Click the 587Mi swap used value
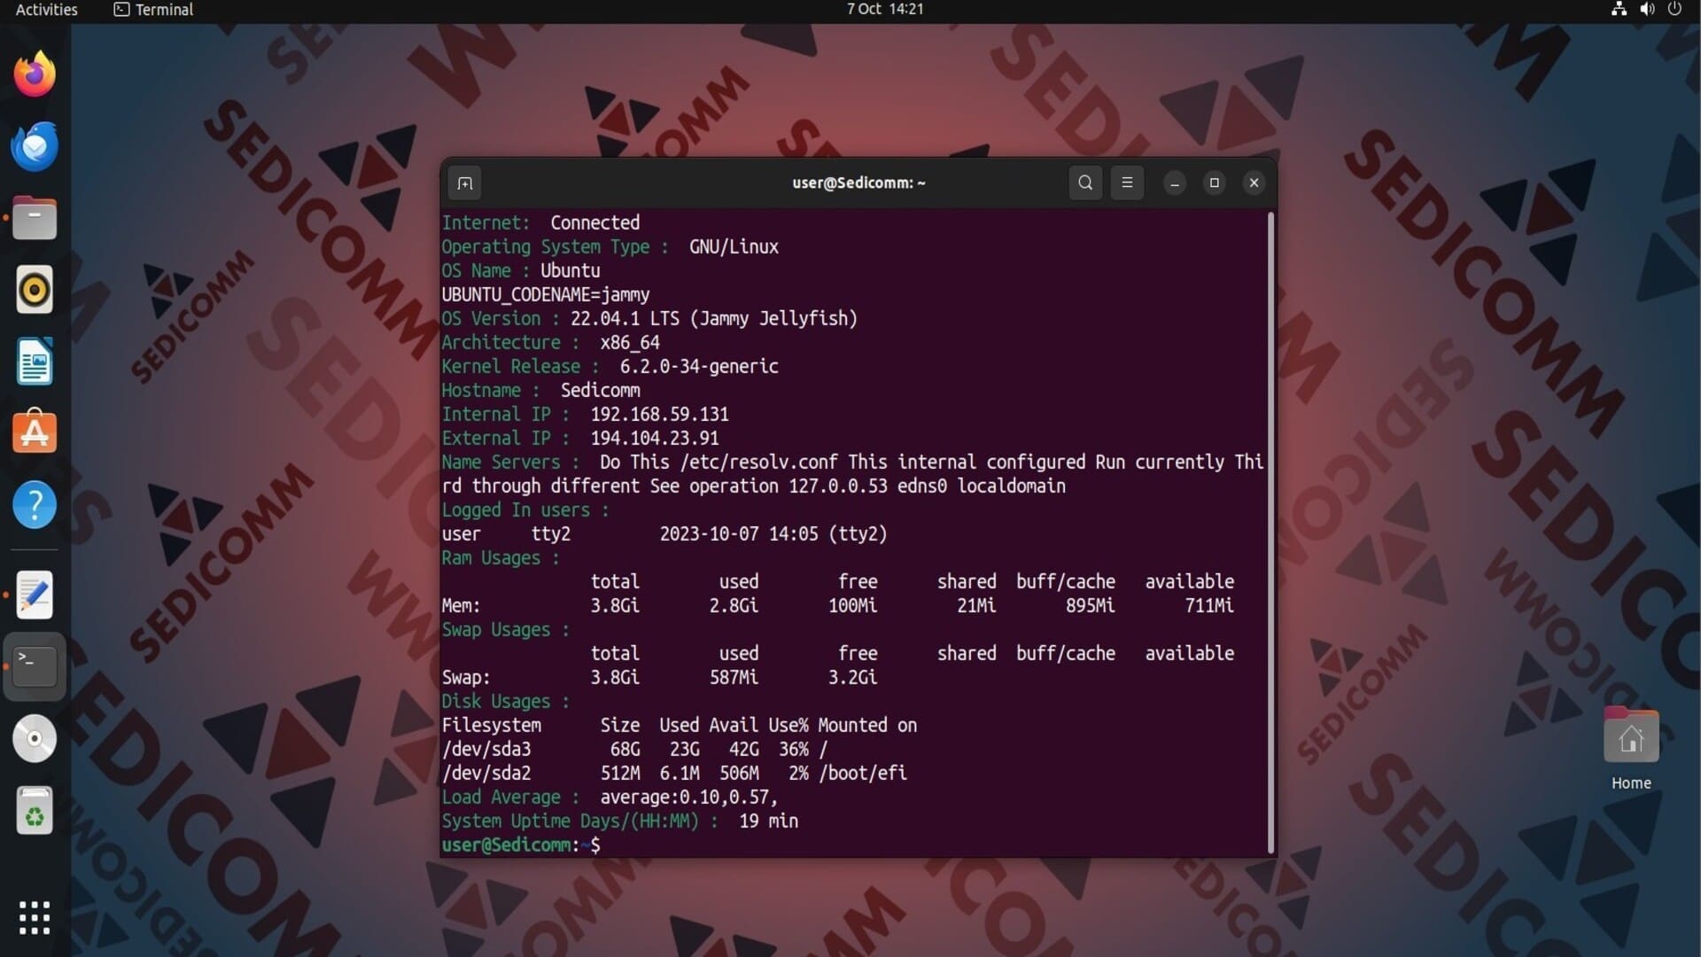Viewport: 1701px width, 957px height. 734,678
